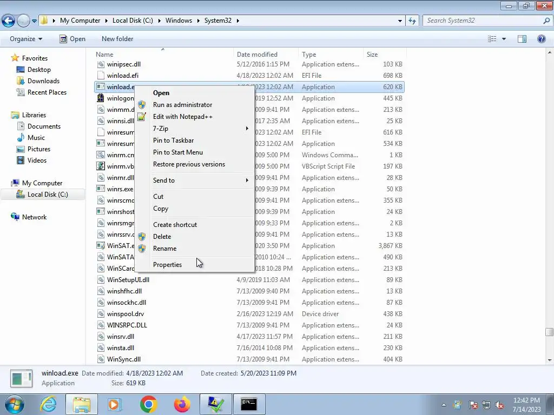Click the search magnifier icon
Viewport: 554px width, 415px height.
coord(546,21)
